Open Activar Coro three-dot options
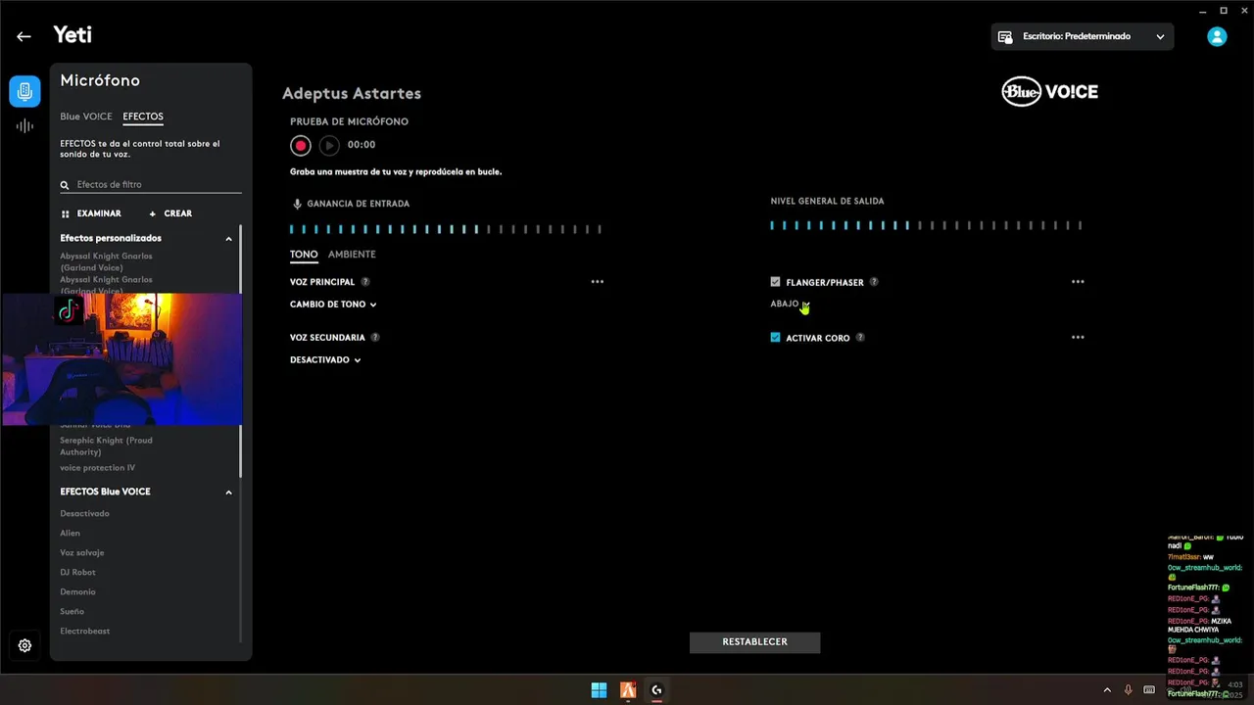Screen dimensions: 1254x705 tap(1078, 337)
